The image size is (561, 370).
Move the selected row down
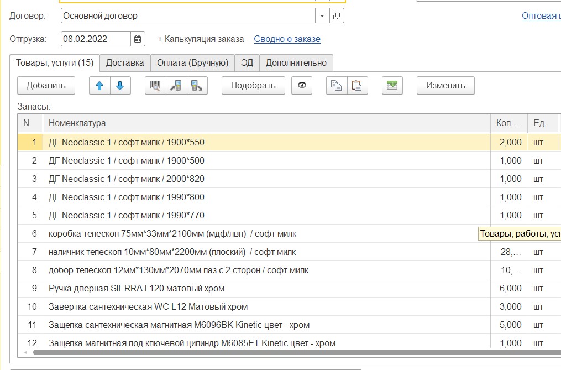click(120, 86)
